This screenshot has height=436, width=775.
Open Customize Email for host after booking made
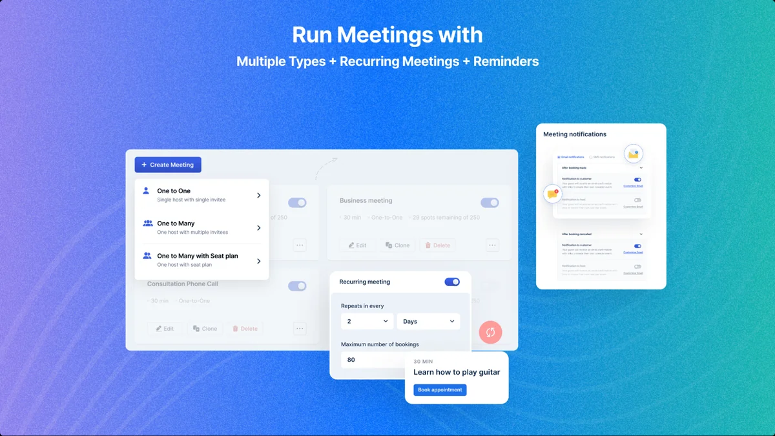(x=633, y=207)
